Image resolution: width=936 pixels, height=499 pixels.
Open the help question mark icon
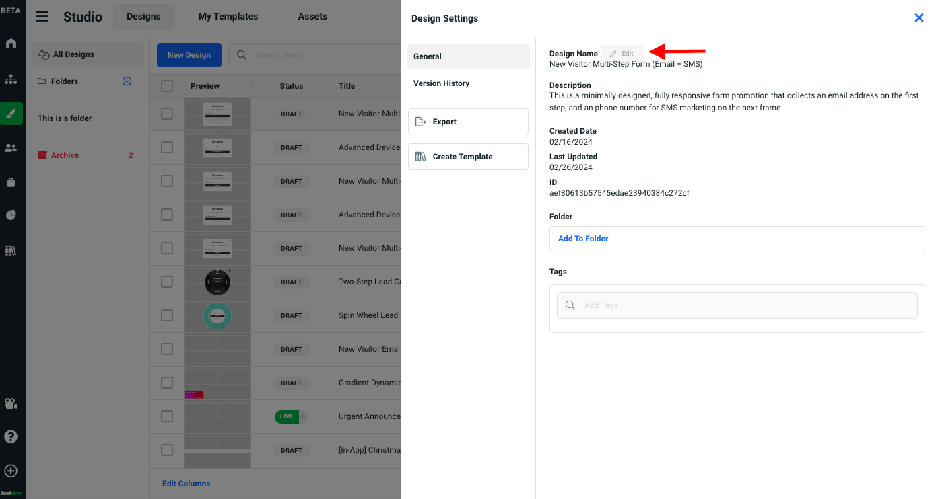click(x=11, y=436)
